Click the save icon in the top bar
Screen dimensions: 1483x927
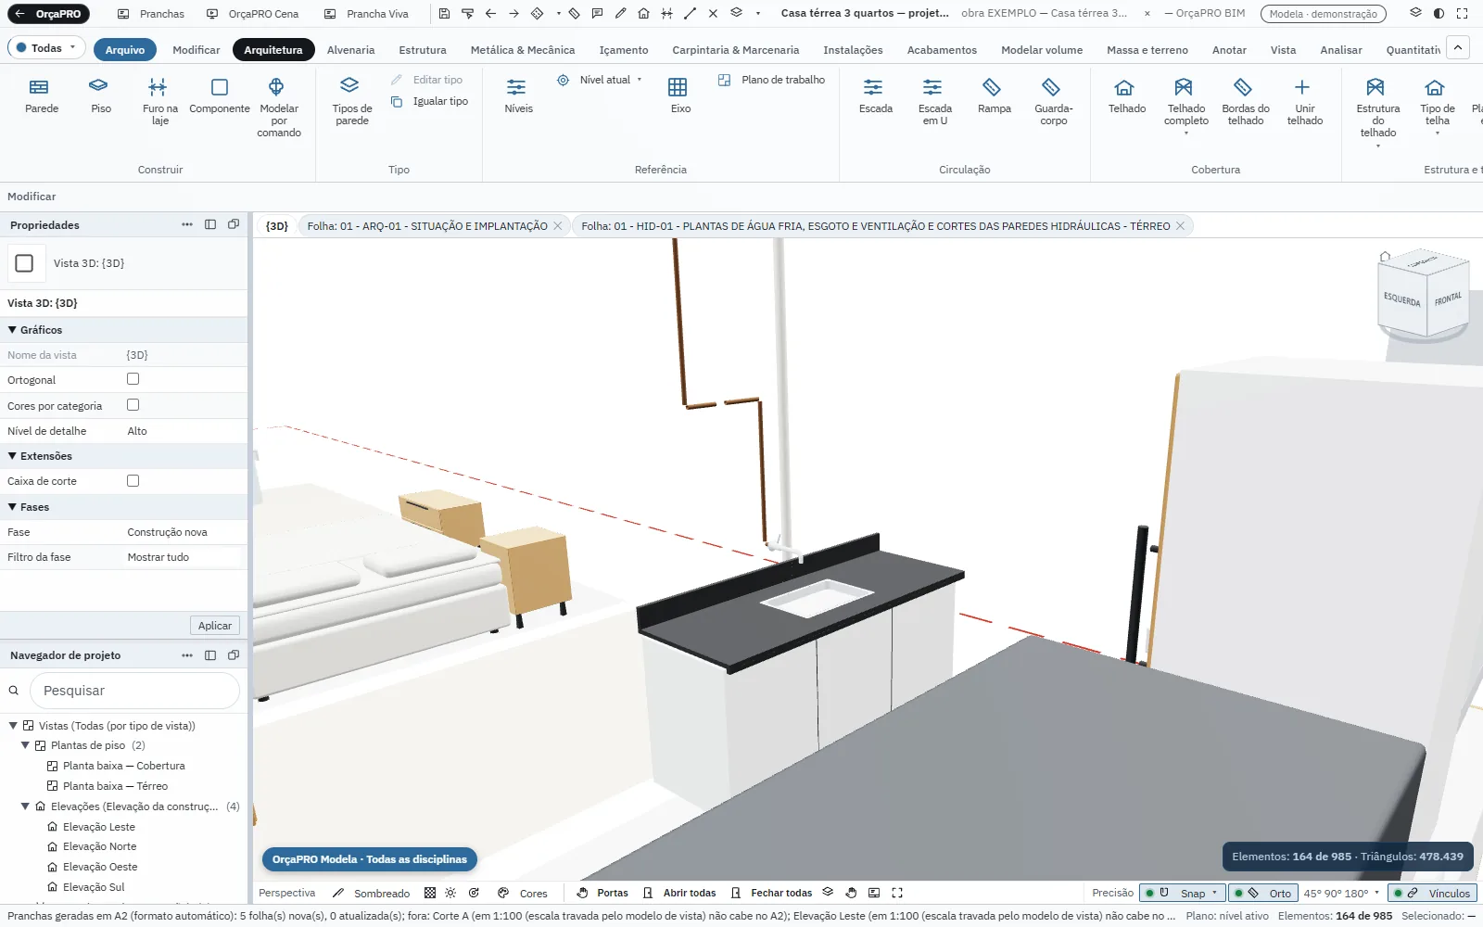pyautogui.click(x=444, y=14)
